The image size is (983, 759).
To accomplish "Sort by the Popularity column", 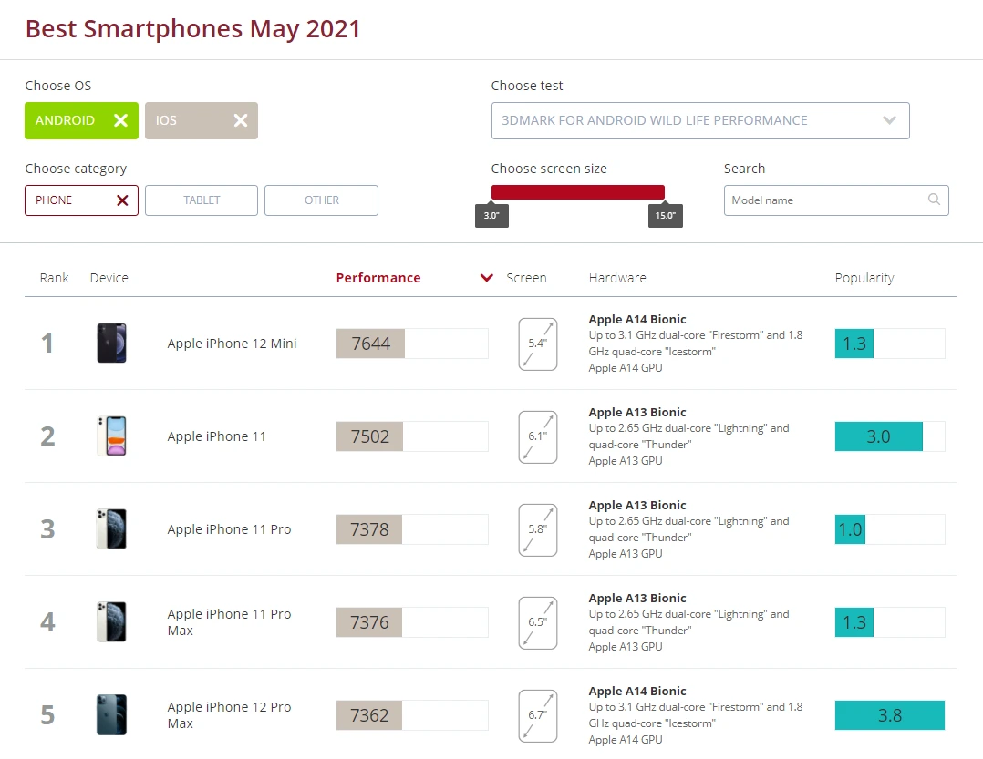I will click(864, 278).
